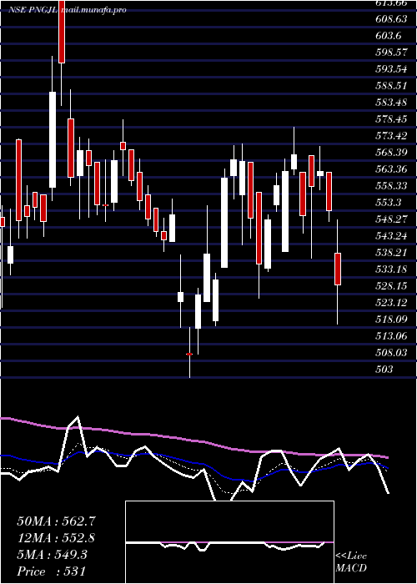Viewport: 417px width, 584px height.
Task: Click the 553.3 price axis label
Action: click(x=388, y=203)
